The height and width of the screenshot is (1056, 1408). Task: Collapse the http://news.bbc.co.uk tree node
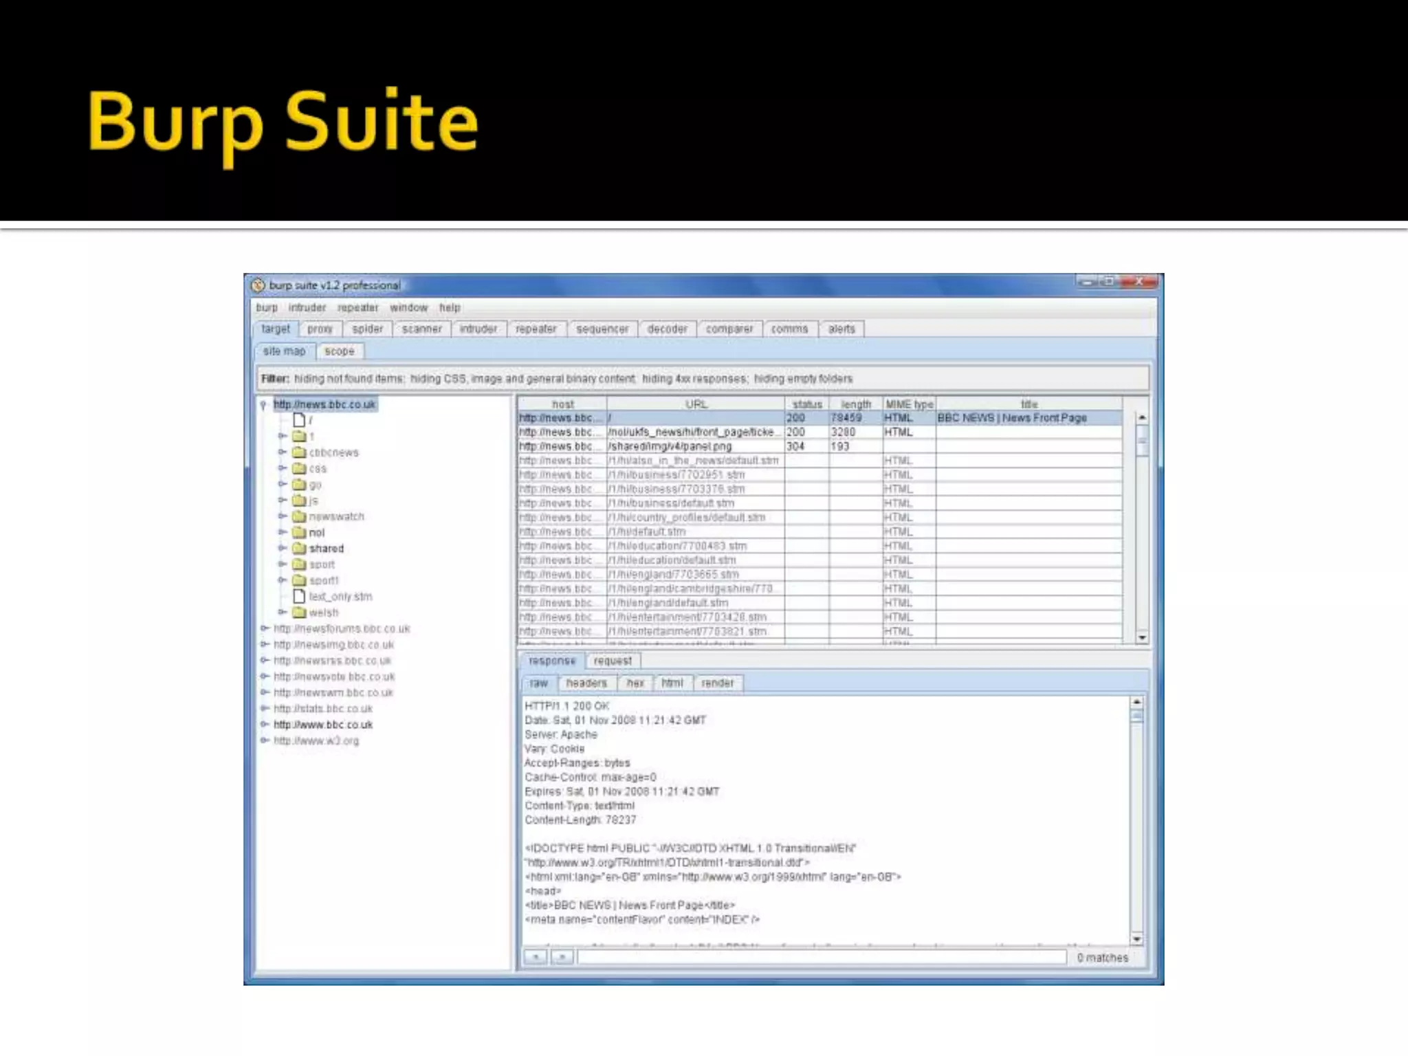coord(263,405)
